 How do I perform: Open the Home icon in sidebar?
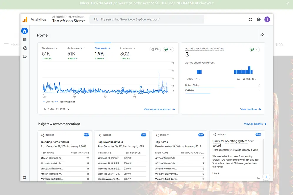click(x=25, y=31)
